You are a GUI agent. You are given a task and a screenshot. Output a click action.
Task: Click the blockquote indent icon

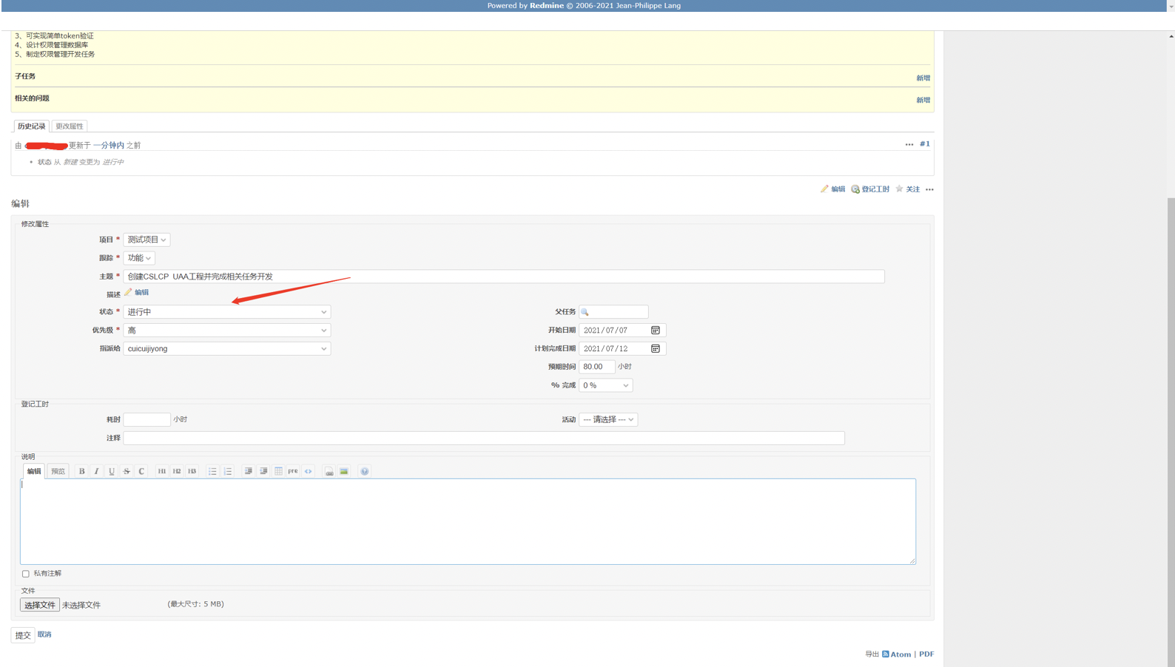pos(248,471)
